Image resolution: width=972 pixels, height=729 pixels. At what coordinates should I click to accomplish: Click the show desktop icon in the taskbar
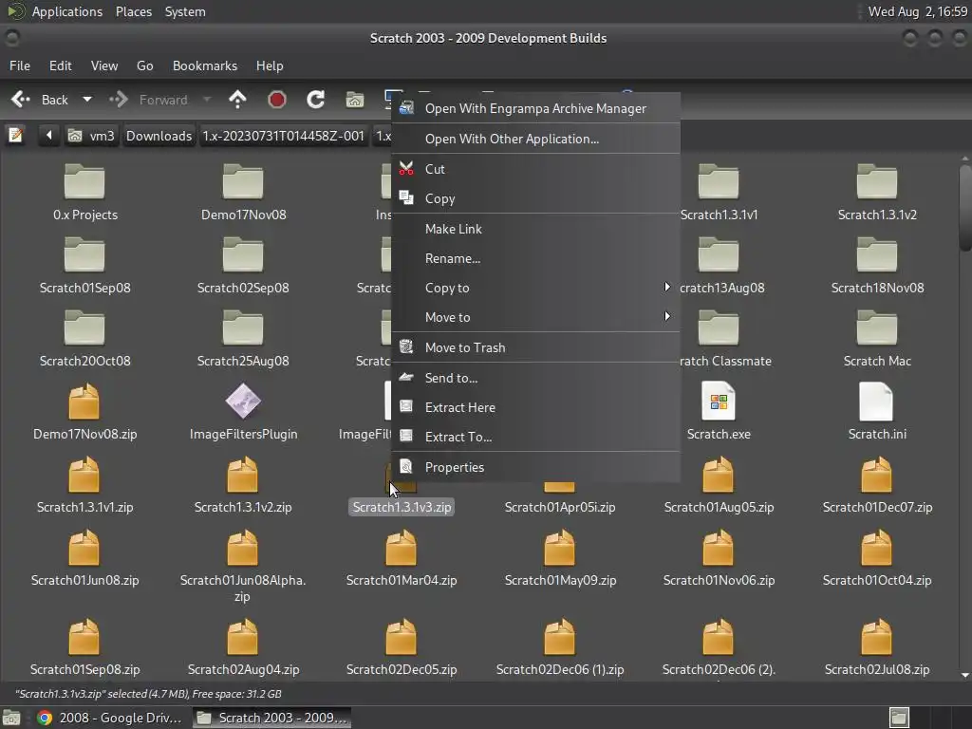tap(11, 718)
